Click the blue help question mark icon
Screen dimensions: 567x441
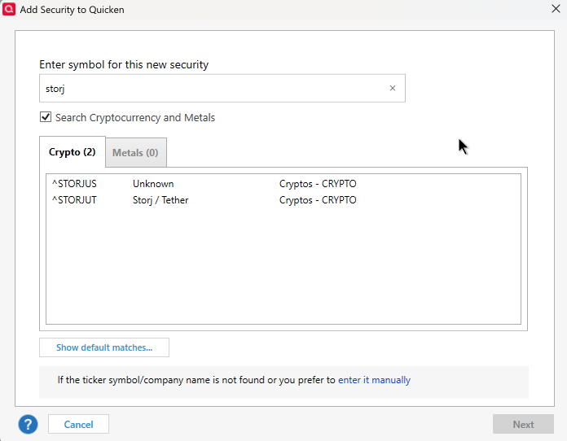pos(29,425)
